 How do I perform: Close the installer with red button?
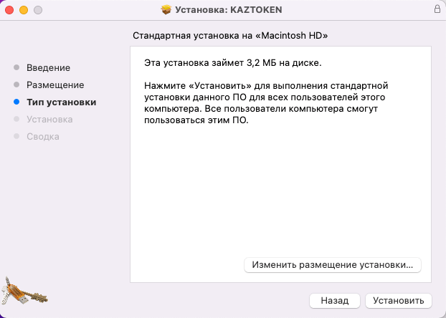pyautogui.click(x=9, y=10)
